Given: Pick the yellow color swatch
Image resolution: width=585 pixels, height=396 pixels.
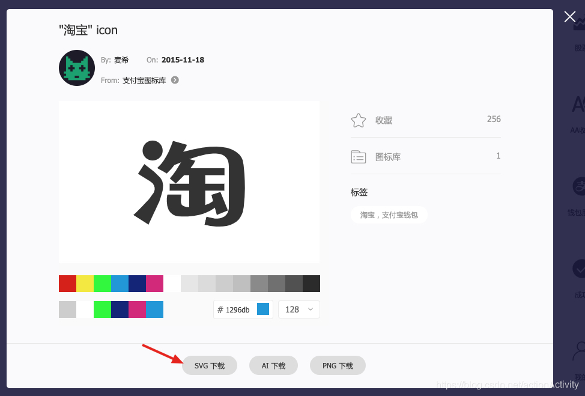Looking at the screenshot, I should pos(85,284).
